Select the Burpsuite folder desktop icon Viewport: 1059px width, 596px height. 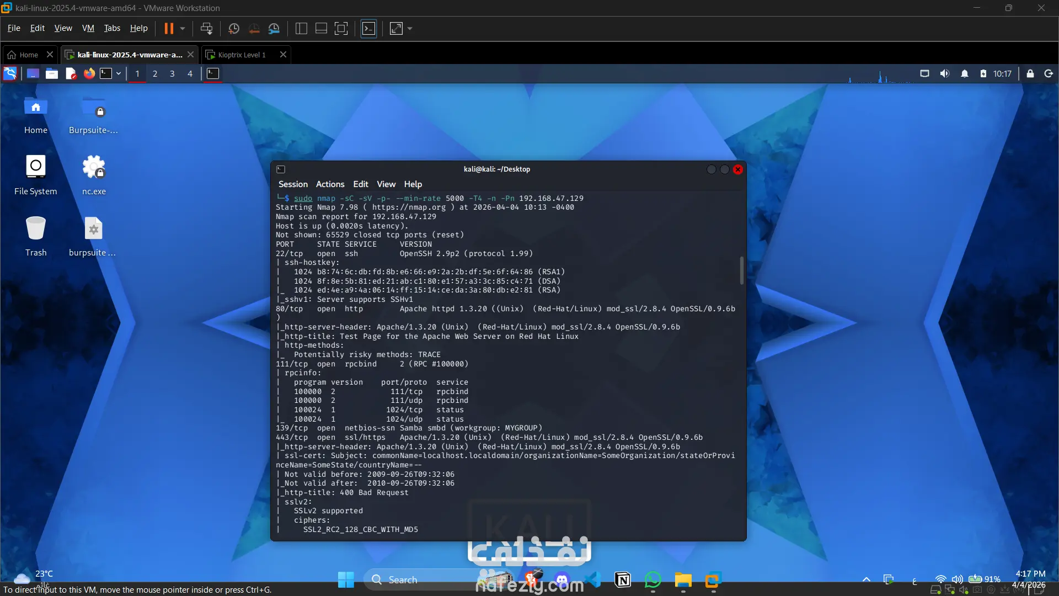[x=93, y=115]
